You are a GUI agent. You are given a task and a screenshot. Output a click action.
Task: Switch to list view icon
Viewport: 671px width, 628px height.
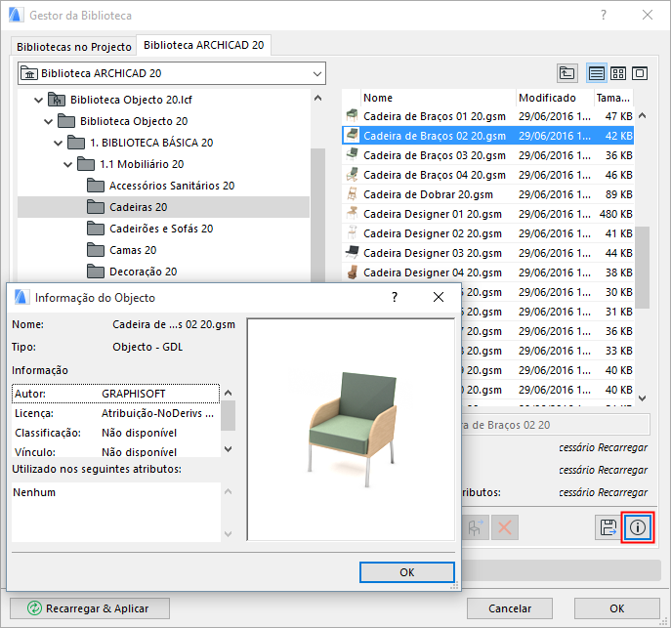[x=596, y=73]
